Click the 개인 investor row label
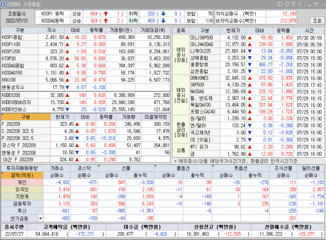Image resolution: width=326 pixels, height=240 pixels. 22,182
